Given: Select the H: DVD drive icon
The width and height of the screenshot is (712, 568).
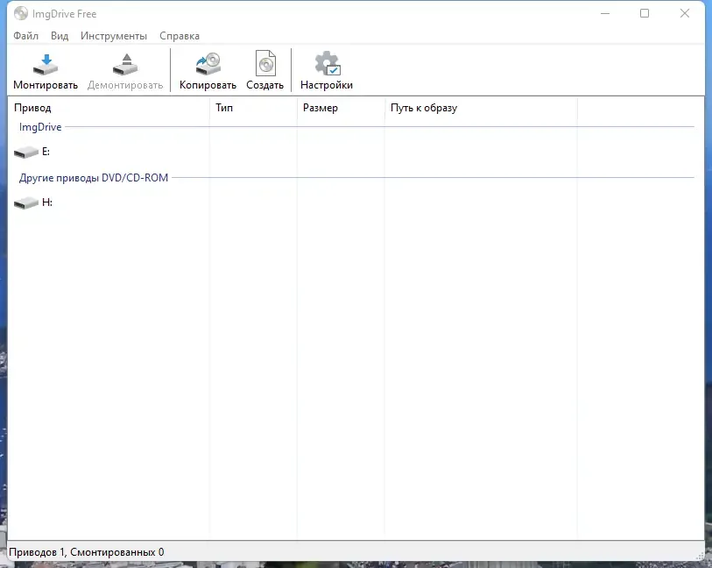Looking at the screenshot, I should click(26, 203).
